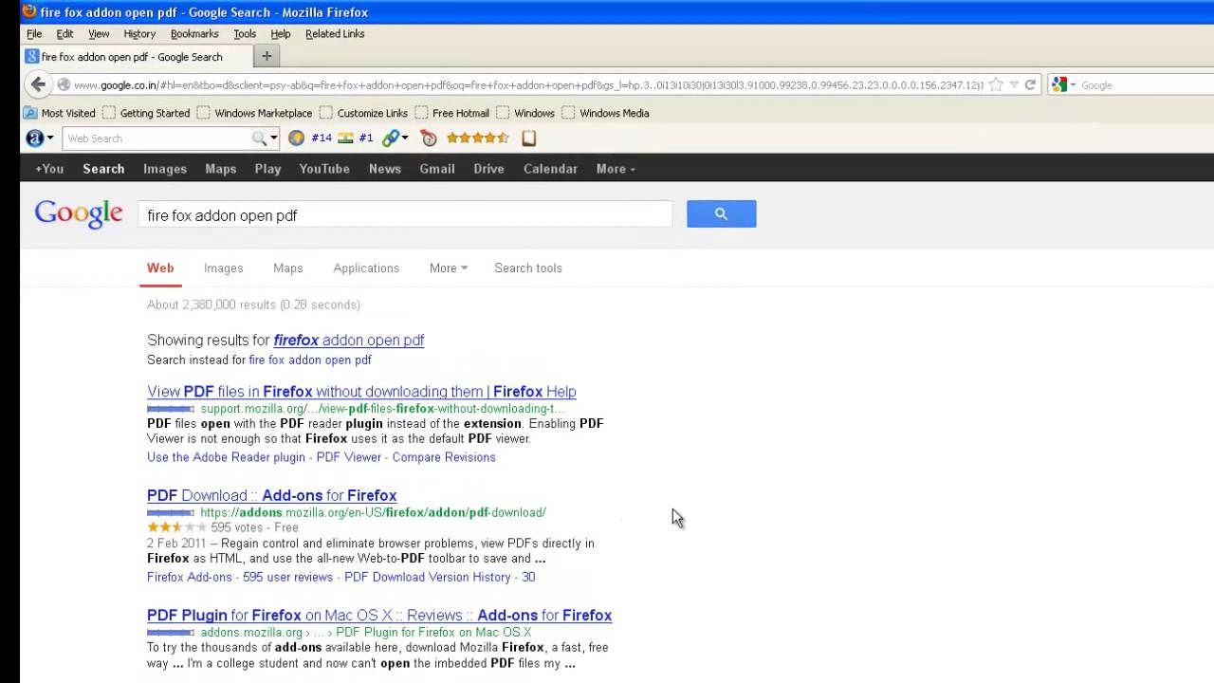Open the Related Links menu
The image size is (1214, 683).
point(335,33)
